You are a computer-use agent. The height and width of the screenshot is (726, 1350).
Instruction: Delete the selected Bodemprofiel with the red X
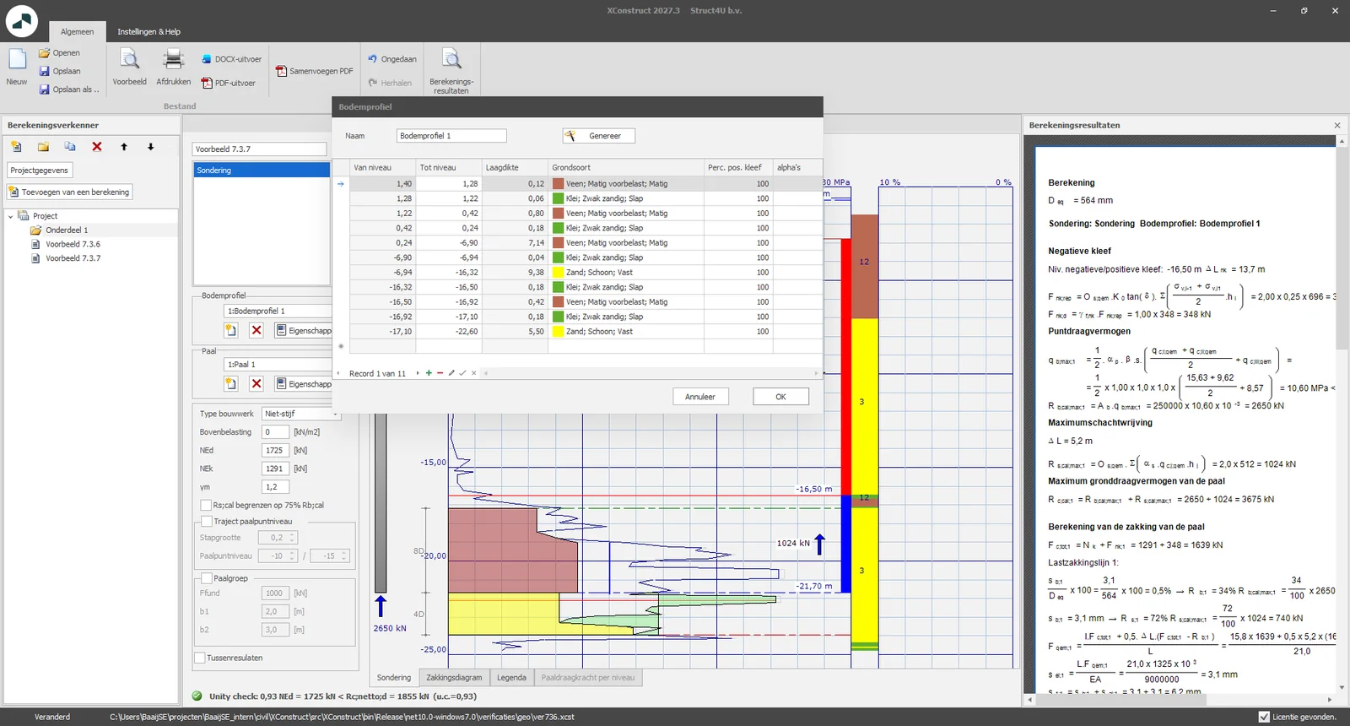click(256, 330)
